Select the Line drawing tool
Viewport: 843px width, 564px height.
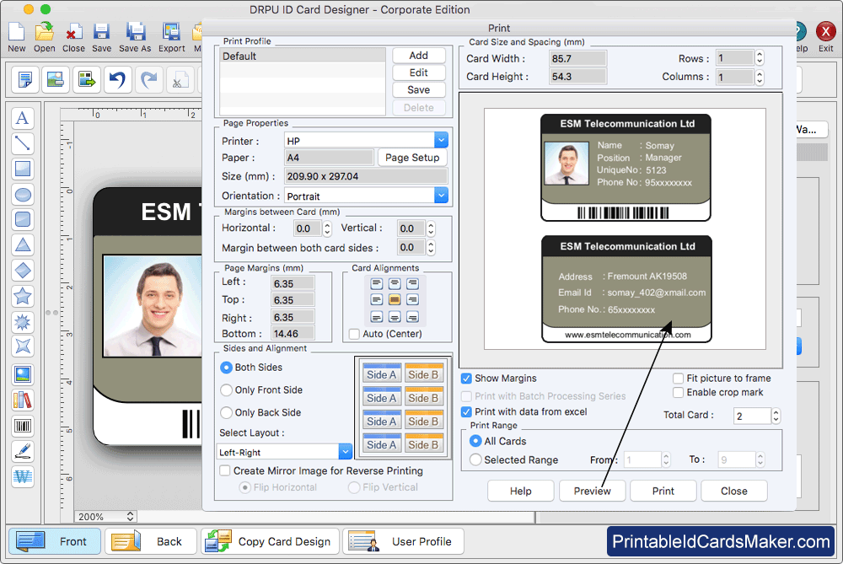23,143
